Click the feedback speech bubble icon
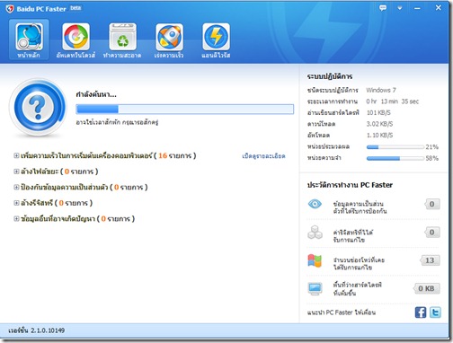Screen dimensions: 453x343 pyautogui.click(x=383, y=8)
